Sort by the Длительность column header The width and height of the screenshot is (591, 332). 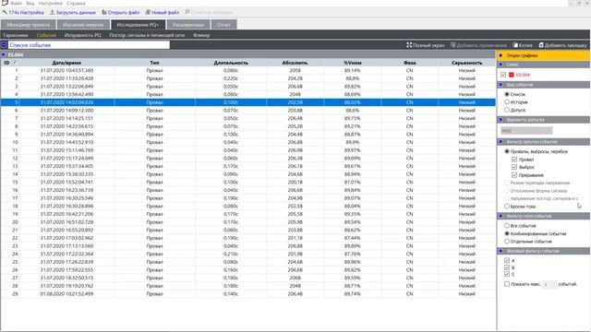coord(231,63)
